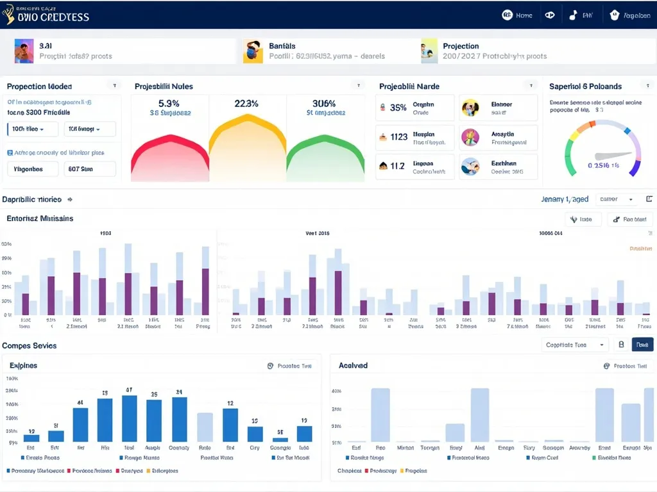Click the Compes Sevies heading
The height and width of the screenshot is (492, 657).
click(x=30, y=345)
